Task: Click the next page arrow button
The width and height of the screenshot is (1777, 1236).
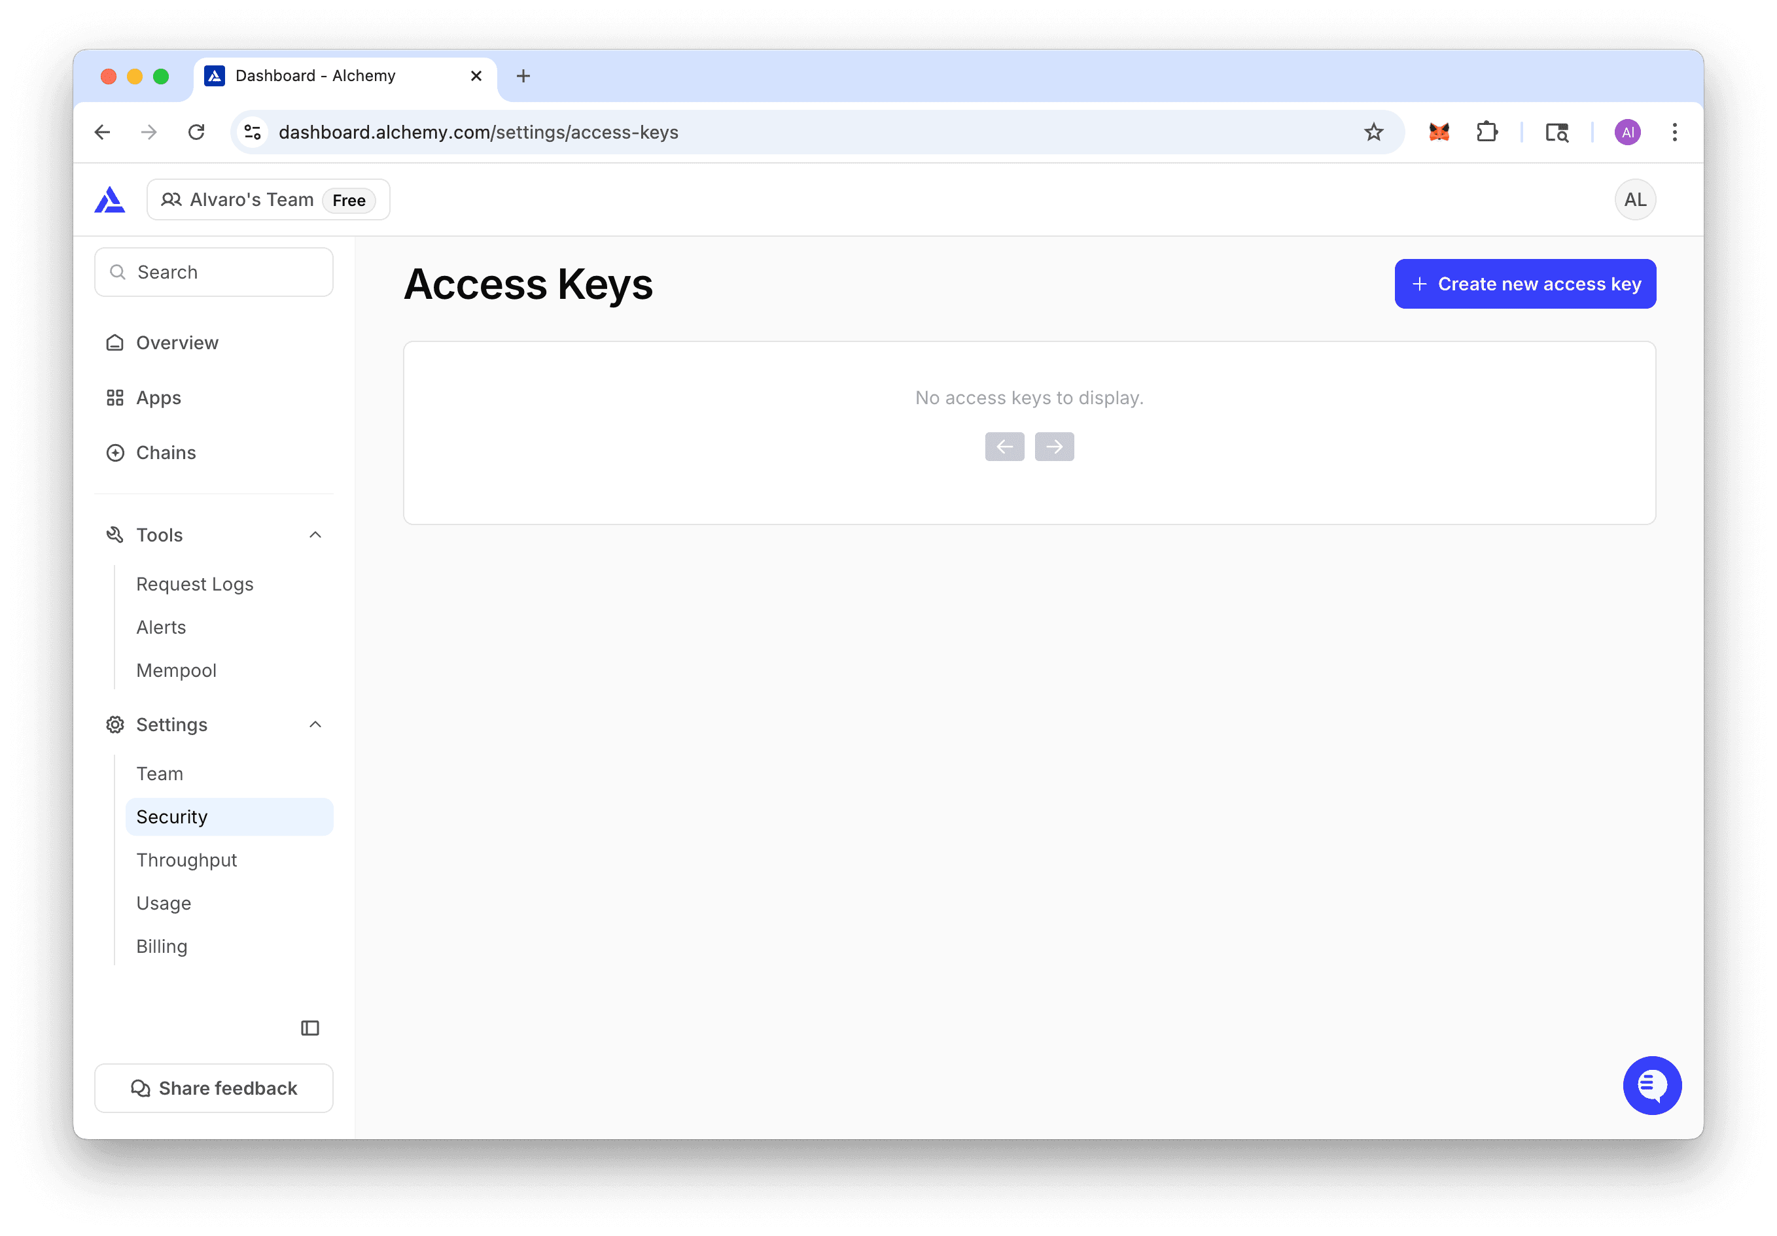Action: pyautogui.click(x=1053, y=446)
